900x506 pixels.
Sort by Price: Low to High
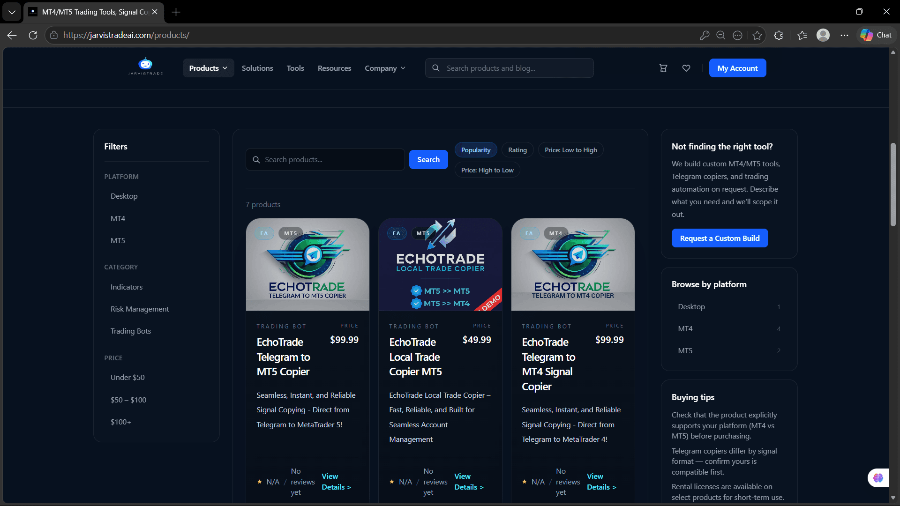pos(571,150)
